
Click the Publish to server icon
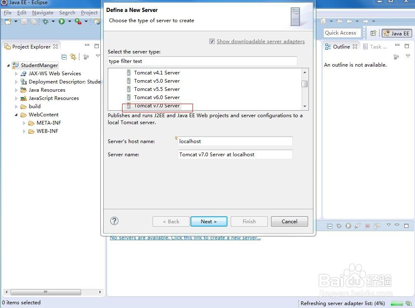(x=377, y=226)
